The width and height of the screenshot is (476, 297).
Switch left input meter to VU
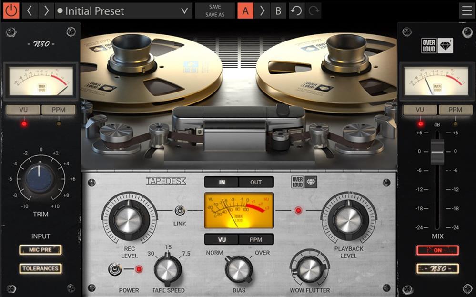pyautogui.click(x=23, y=110)
